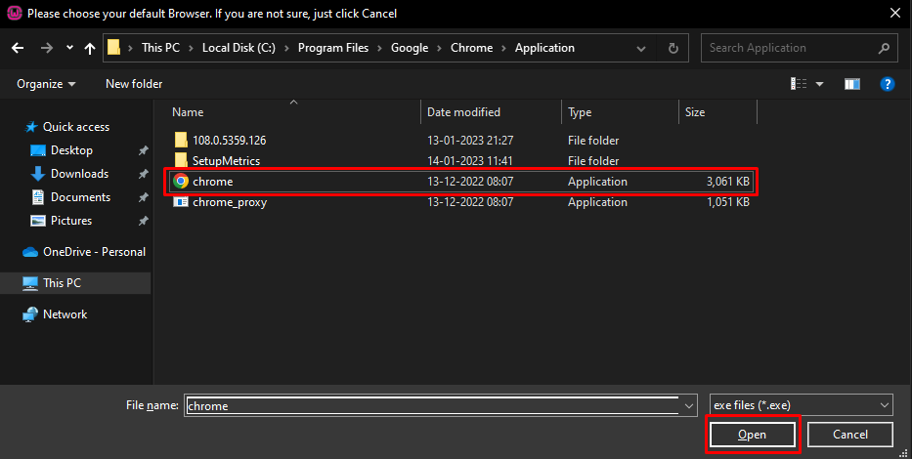The image size is (912, 459).
Task: Click the Chrome logo icon
Action: 181,182
